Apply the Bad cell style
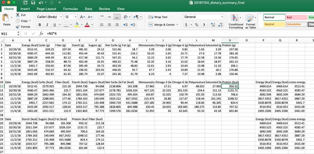Viewport: 314px width, 154px height. pos(296,17)
